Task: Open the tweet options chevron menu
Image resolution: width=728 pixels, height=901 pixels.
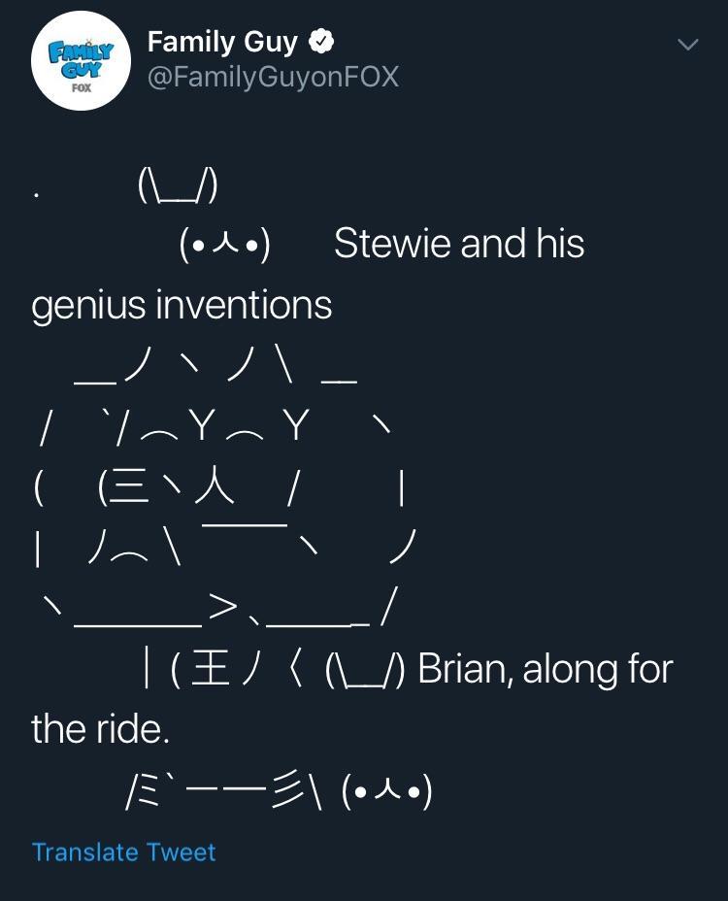Action: tap(687, 45)
